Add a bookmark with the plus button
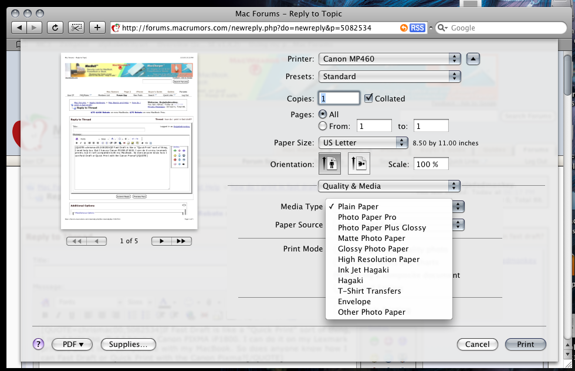Screen dimensions: 575x371 coord(97,28)
